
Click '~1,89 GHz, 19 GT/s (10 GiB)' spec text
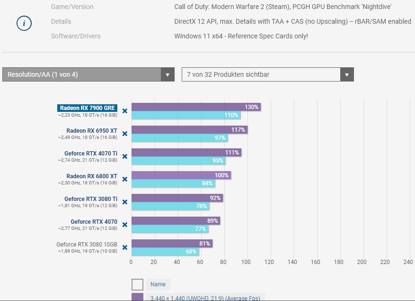coord(88,251)
